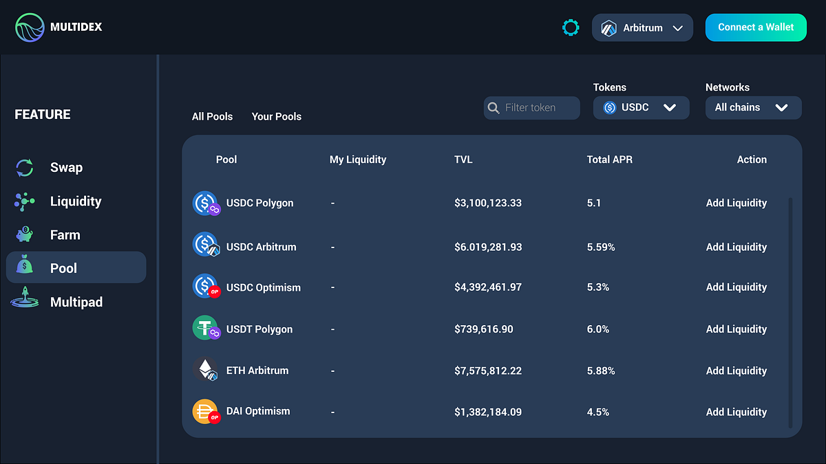Click the Multipad water drop icon
The image size is (826, 464).
[24, 301]
